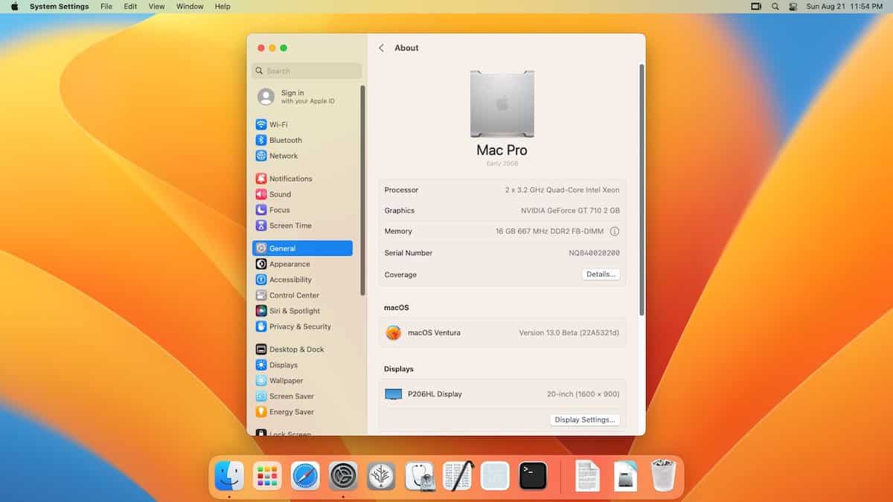The width and height of the screenshot is (893, 502).
Task: Select the Displays settings icon
Action: (x=260, y=365)
